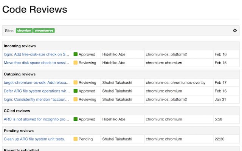Viewport: 242px width, 151px height.
Task: Click 'chromium-os: chromiumos-overlay' project cell
Action: pos(175,83)
